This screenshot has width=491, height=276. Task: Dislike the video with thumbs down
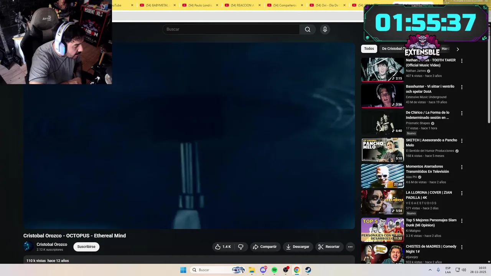point(241,247)
